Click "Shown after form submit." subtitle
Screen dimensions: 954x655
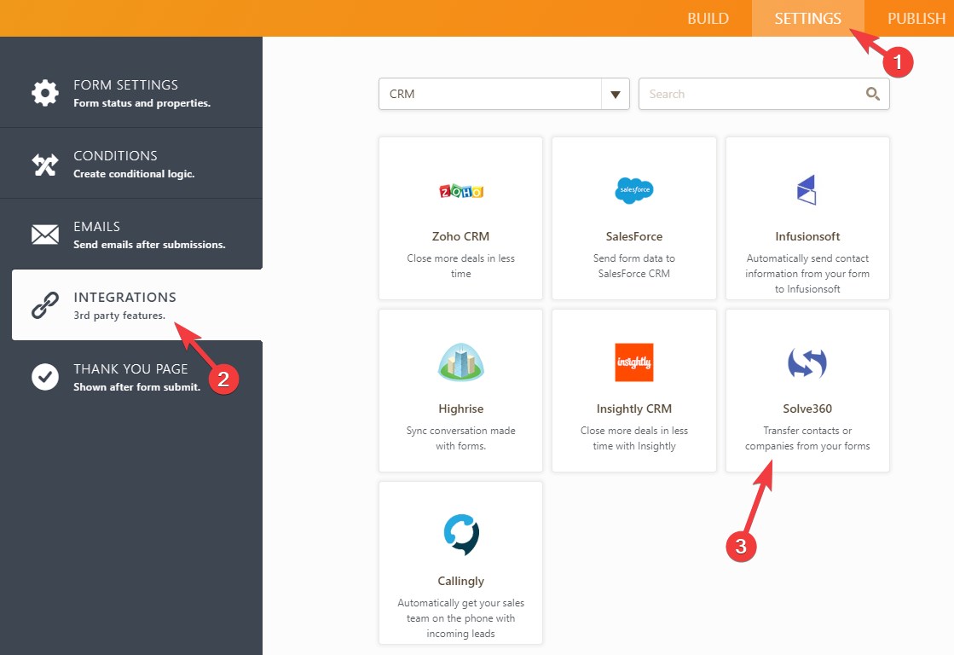137,386
